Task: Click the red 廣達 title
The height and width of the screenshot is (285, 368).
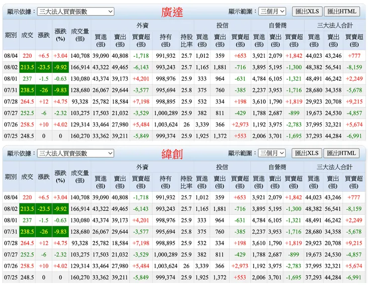Action: click(172, 12)
